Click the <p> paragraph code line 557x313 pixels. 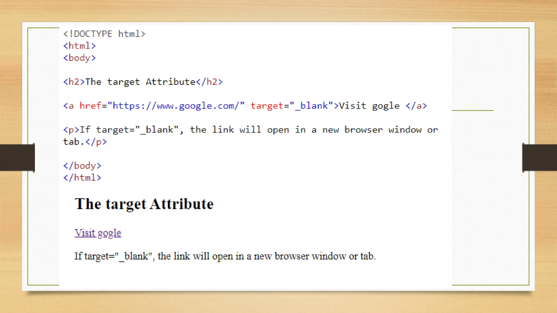click(250, 130)
